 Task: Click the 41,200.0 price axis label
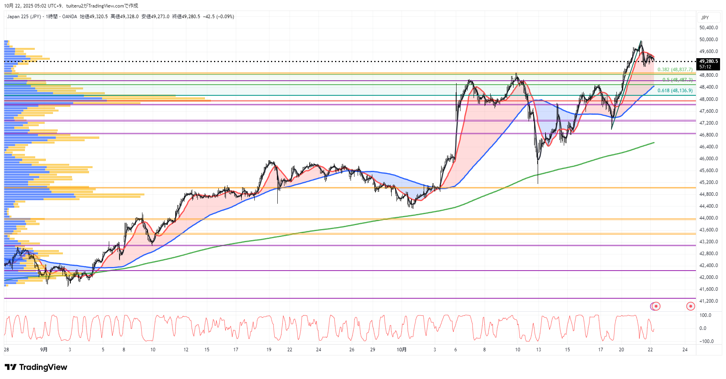point(708,301)
